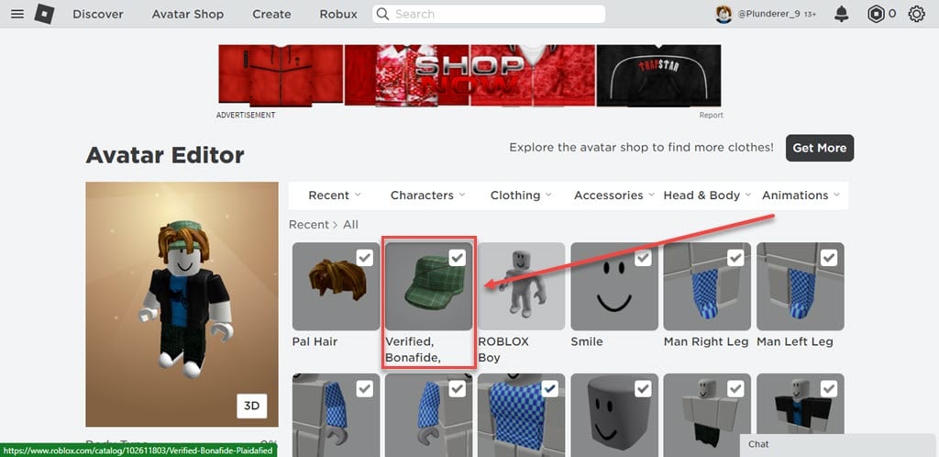This screenshot has height=457, width=939.
Task: Uncheck the green plaid cap checkbox
Action: point(457,258)
